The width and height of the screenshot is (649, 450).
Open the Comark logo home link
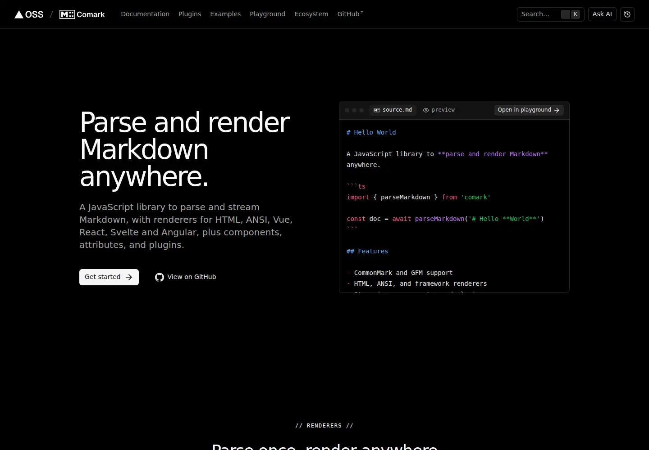click(x=82, y=14)
